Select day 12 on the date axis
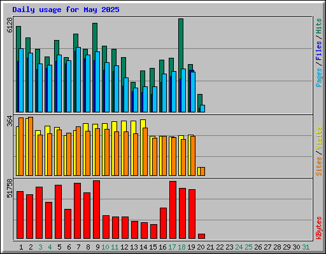Image resolution: width=326 pixels, height=254 pixels. click(124, 247)
